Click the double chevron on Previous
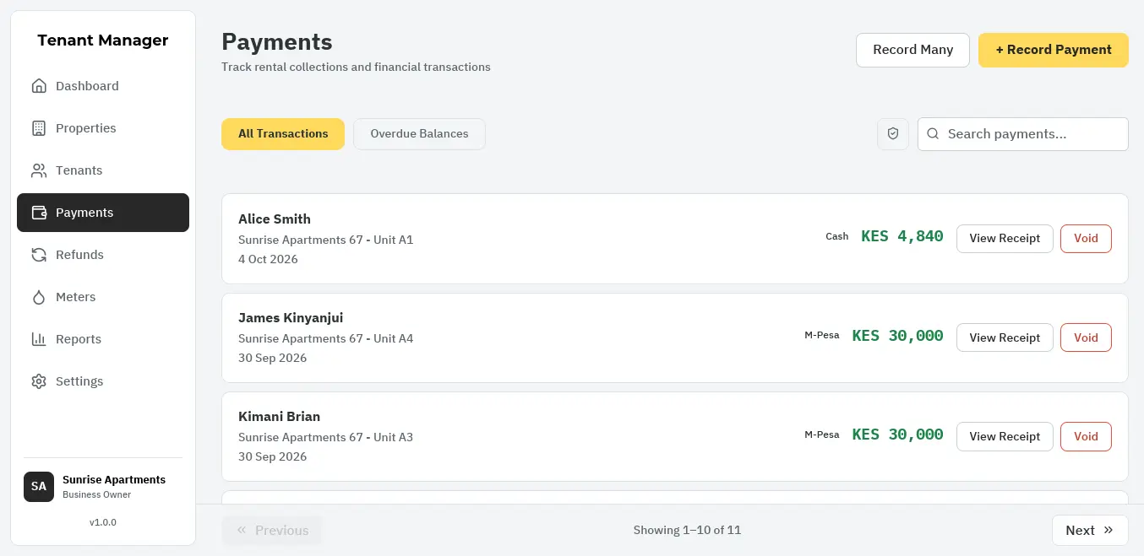1144x556 pixels. [x=242, y=530]
